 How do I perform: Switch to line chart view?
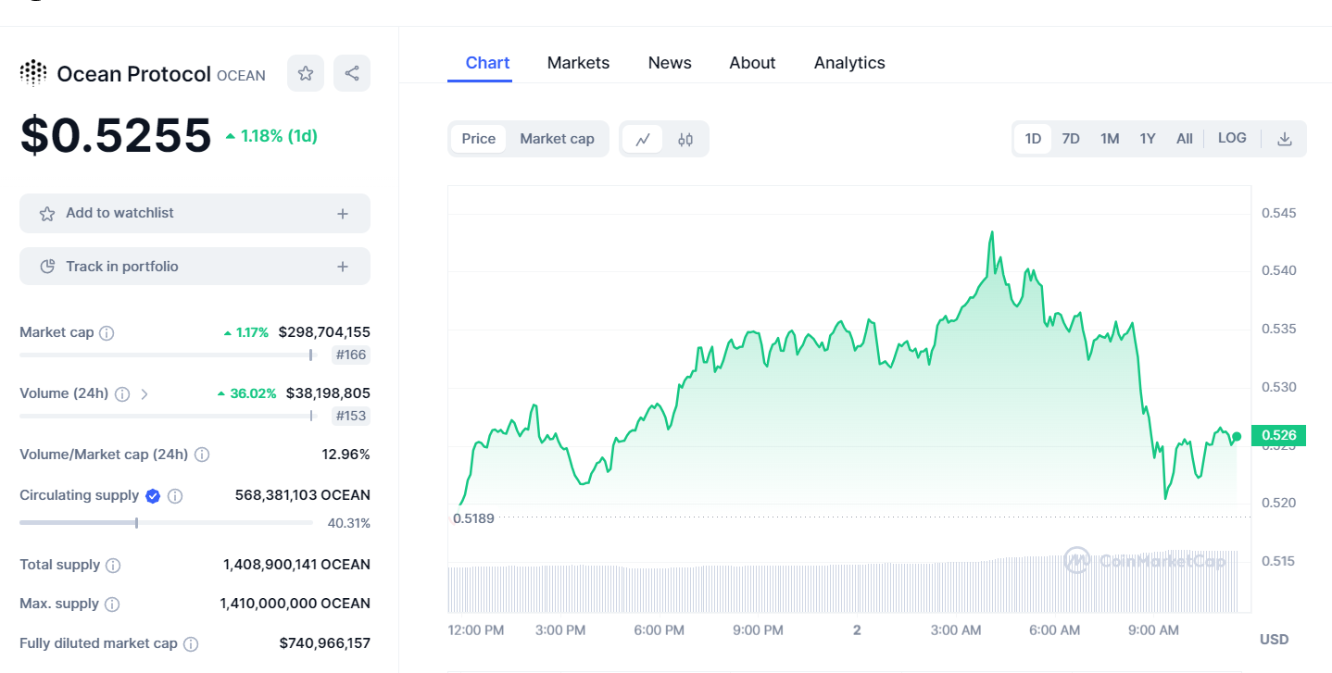[x=643, y=139]
